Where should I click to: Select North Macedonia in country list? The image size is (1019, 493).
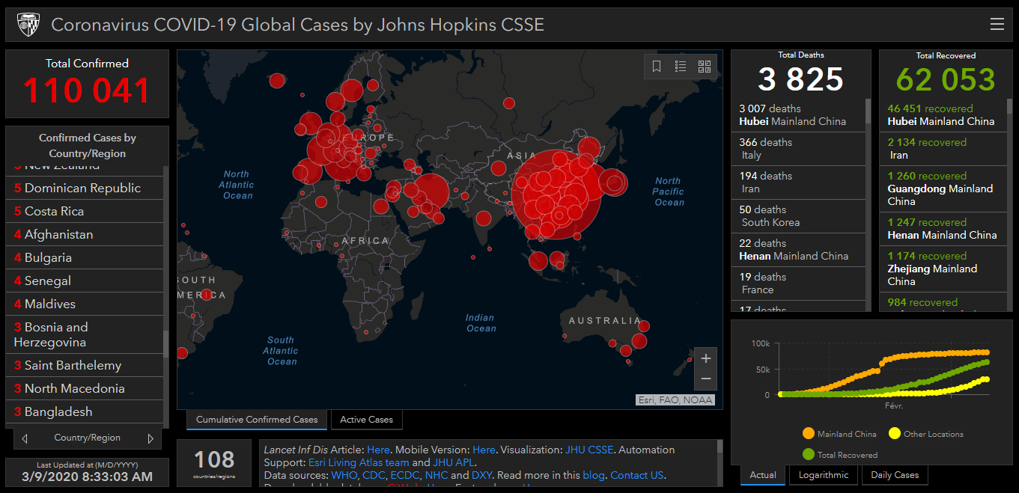(x=84, y=388)
